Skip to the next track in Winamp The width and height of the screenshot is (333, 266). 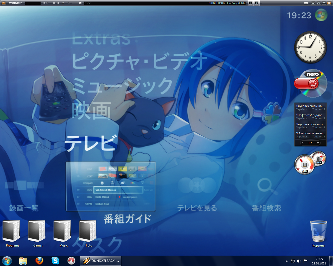[x=57, y=3]
